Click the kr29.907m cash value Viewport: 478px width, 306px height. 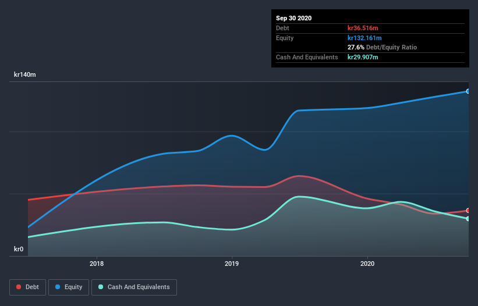(363, 57)
